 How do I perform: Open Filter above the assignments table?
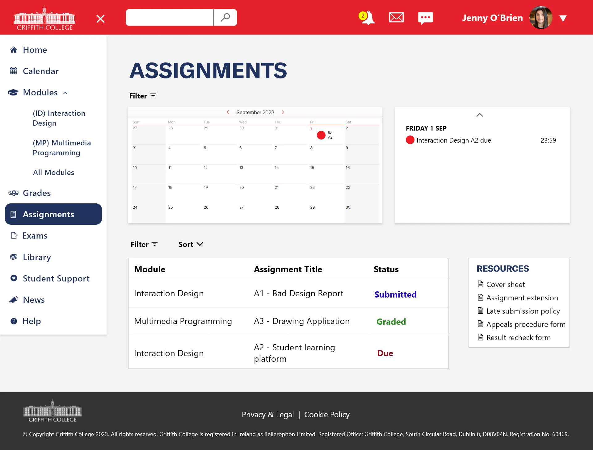tap(144, 244)
